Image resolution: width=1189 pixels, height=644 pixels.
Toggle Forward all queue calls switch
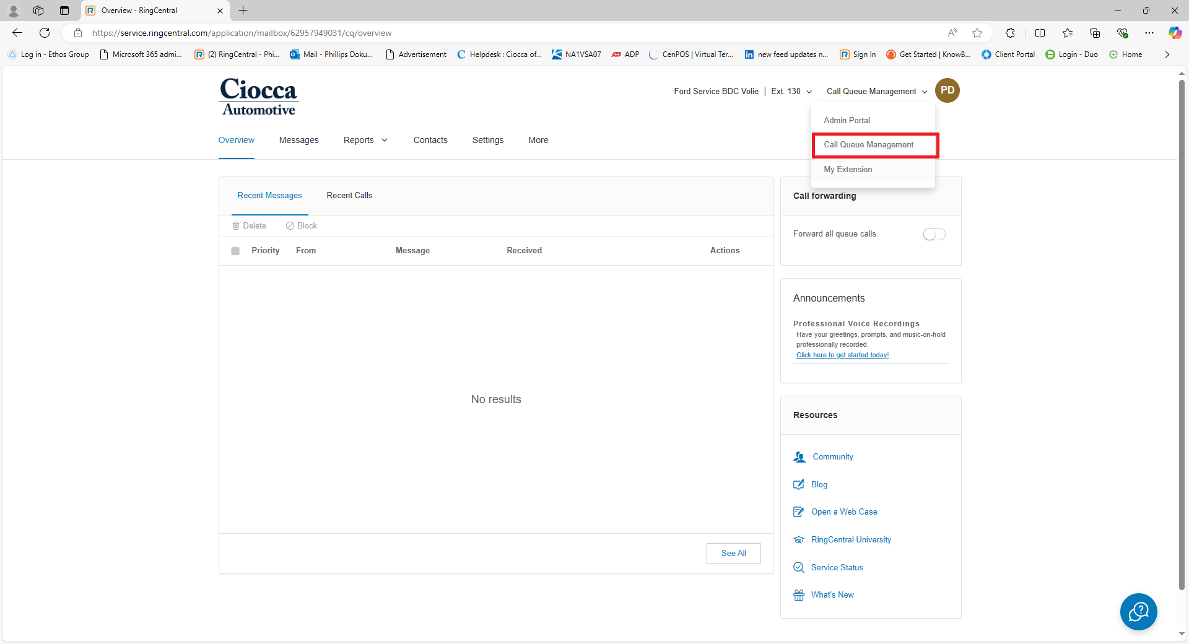coord(934,234)
